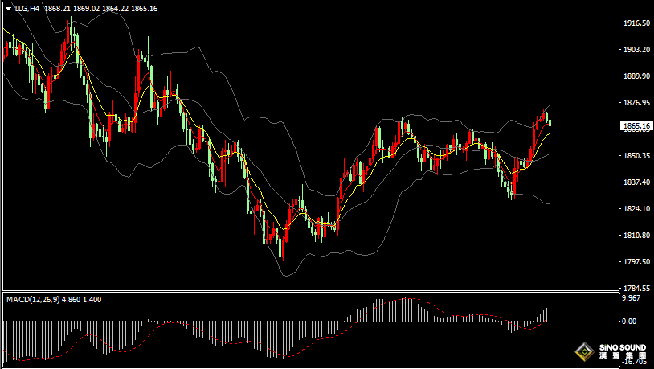Click the 0.00 MACD zero-level label
Screen dimensions: 654x369
[x=629, y=322]
